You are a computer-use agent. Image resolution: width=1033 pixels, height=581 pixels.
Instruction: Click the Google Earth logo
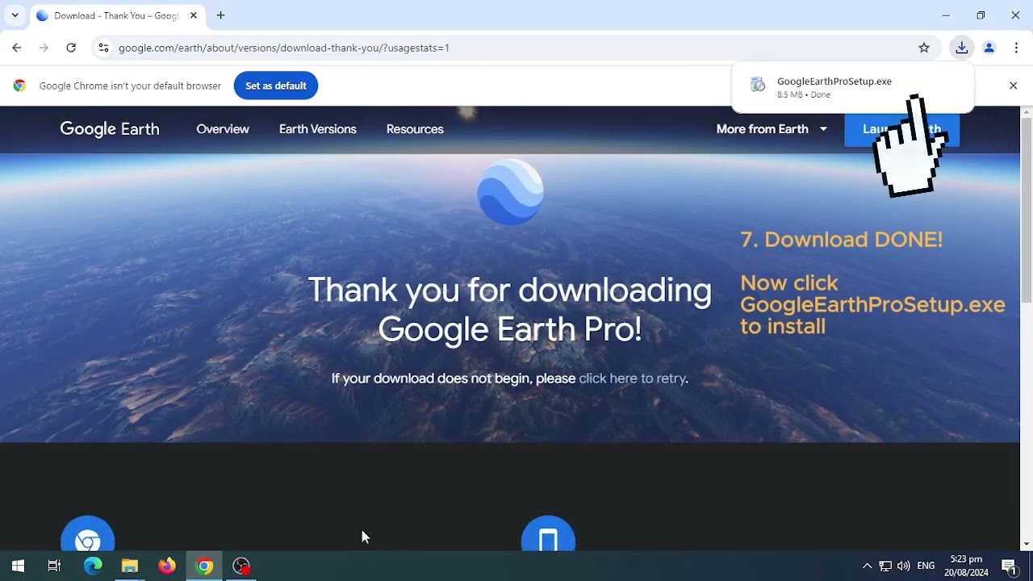(110, 129)
